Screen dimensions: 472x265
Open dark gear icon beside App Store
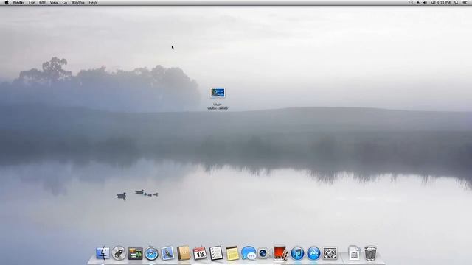330,253
